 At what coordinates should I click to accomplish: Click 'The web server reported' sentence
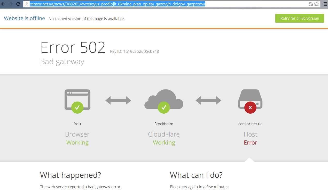coord(81,187)
